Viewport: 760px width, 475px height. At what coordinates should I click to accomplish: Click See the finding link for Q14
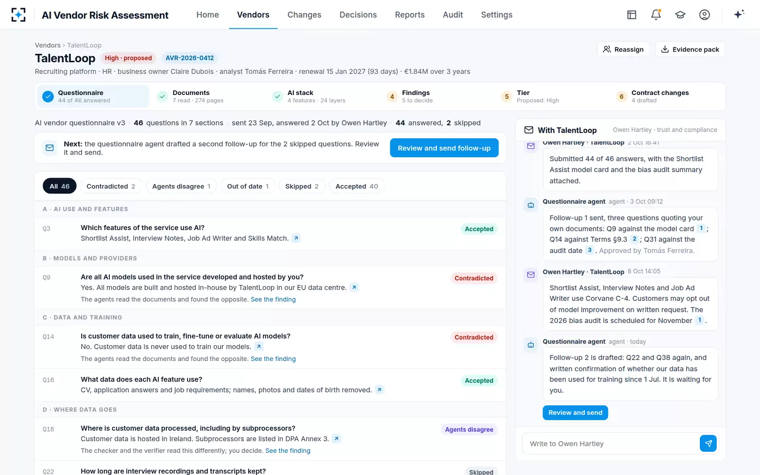273,359
